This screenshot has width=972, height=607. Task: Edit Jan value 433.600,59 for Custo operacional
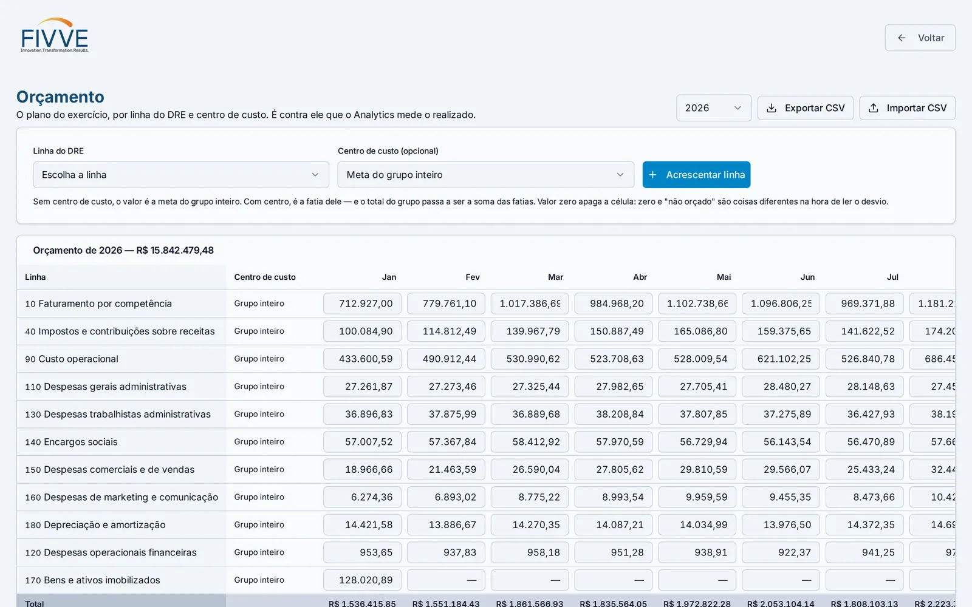pos(362,359)
